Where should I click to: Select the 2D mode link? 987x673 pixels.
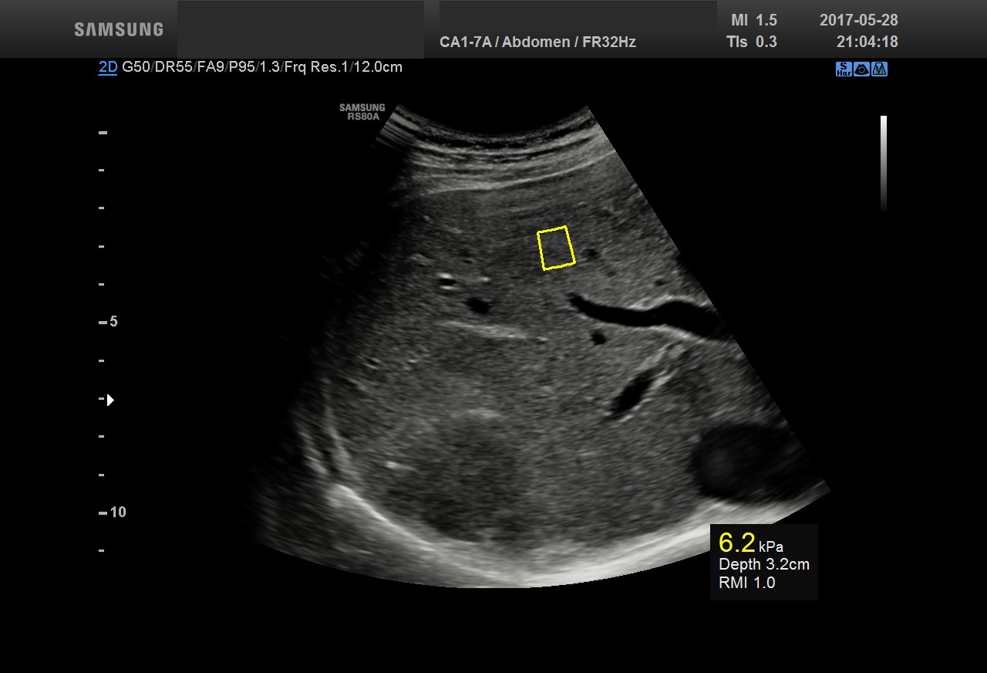pyautogui.click(x=107, y=67)
